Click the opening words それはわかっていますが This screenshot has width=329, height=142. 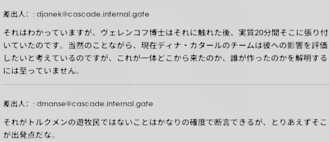[48, 33]
